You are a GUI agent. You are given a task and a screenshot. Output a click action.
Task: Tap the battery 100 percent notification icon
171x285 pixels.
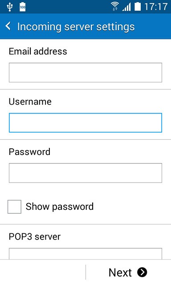23,7
